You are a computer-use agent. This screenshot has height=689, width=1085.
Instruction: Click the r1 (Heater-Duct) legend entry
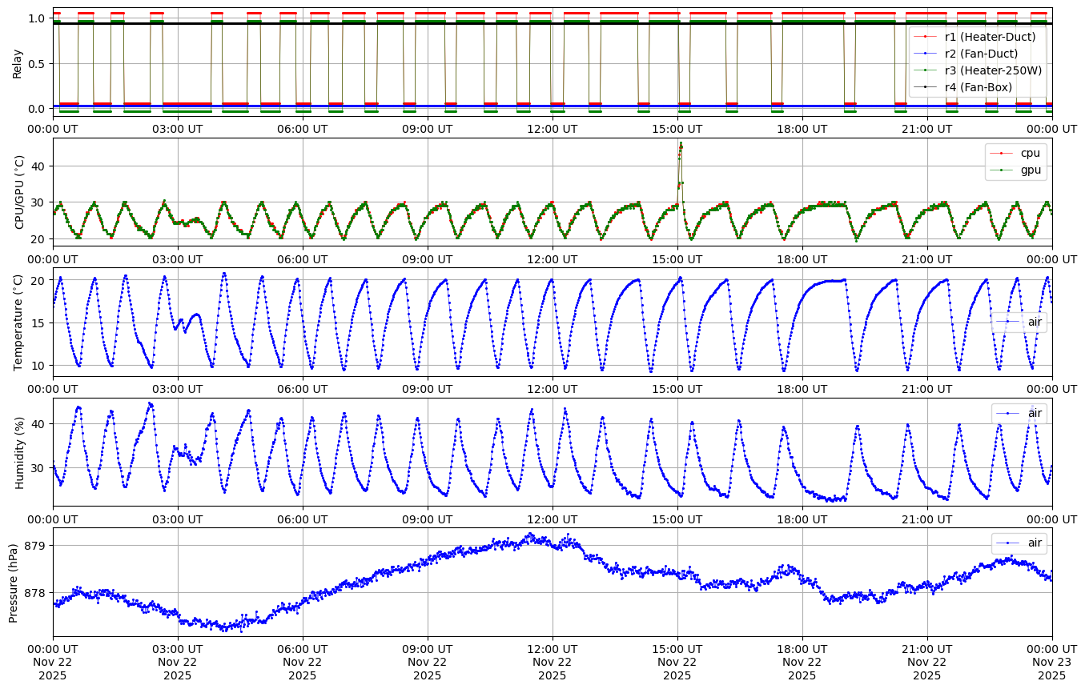pos(990,37)
